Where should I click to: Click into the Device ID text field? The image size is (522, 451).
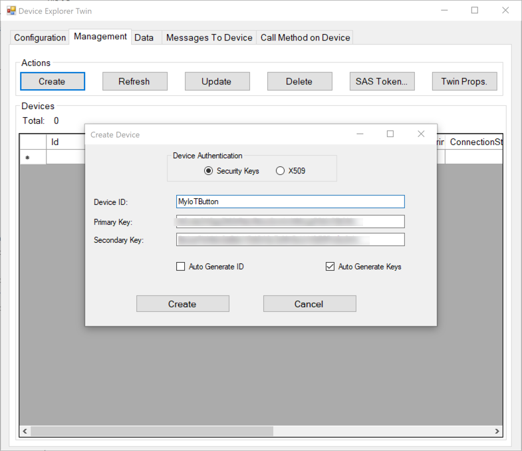pyautogui.click(x=290, y=202)
